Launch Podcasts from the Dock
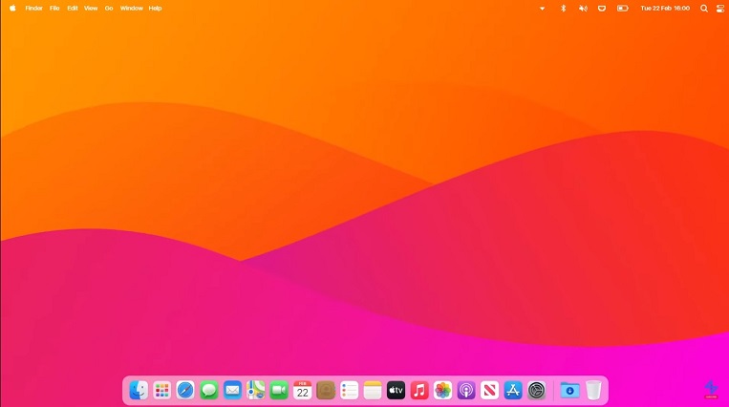Image resolution: width=729 pixels, height=407 pixels. click(466, 390)
